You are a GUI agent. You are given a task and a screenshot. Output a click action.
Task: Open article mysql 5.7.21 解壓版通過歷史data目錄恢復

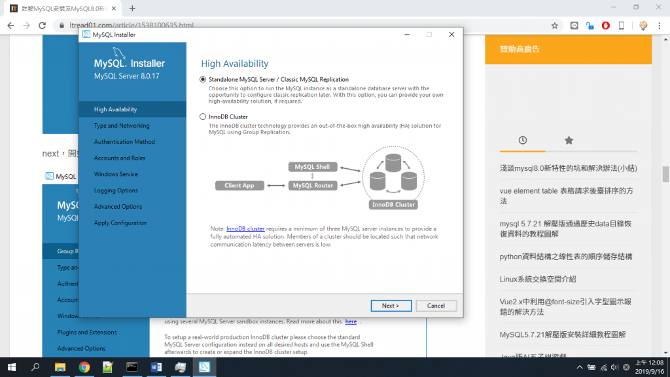[565, 228]
